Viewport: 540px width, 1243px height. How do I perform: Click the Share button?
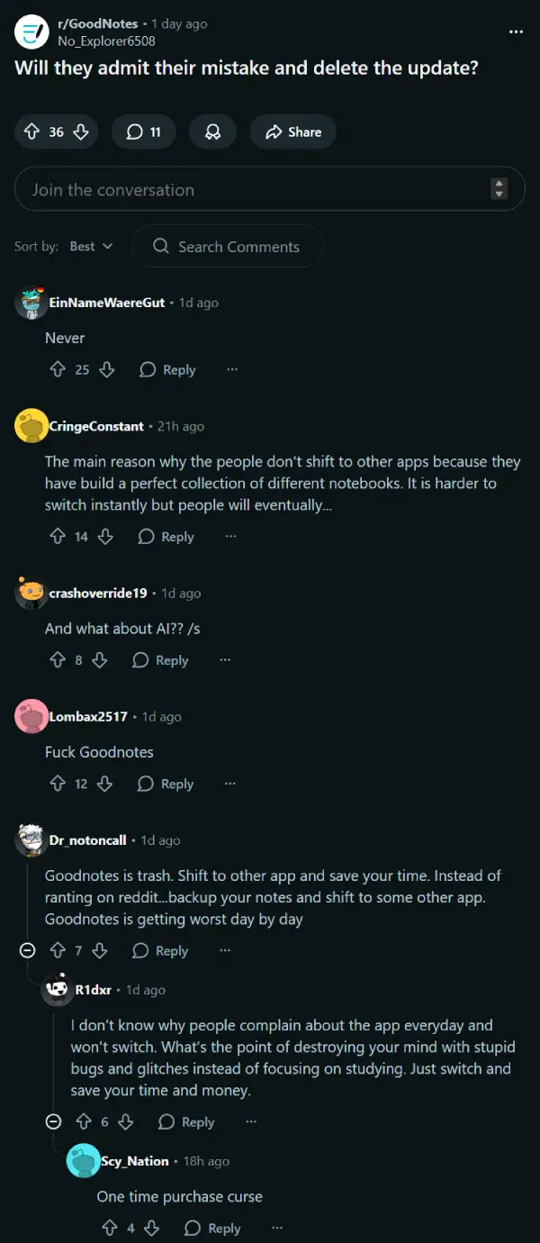point(293,132)
